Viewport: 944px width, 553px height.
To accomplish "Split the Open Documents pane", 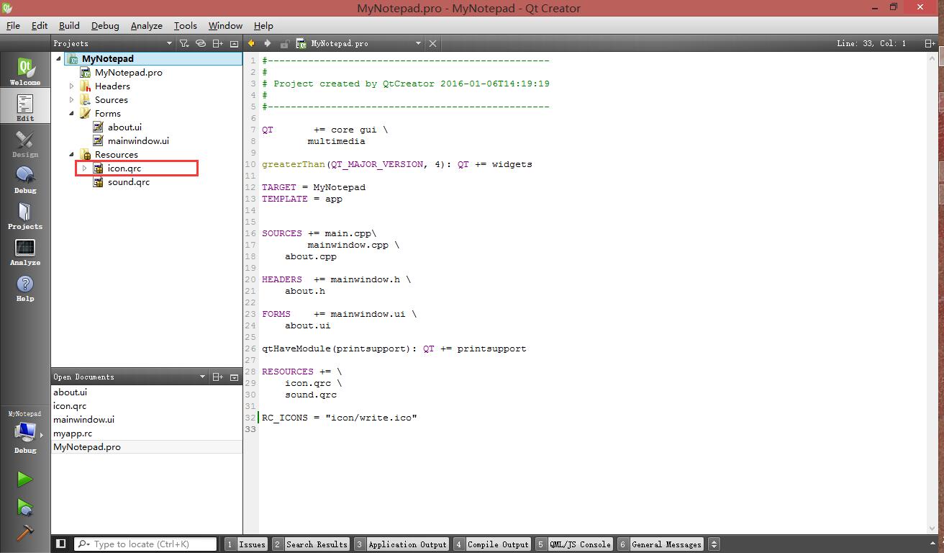I will click(x=218, y=377).
